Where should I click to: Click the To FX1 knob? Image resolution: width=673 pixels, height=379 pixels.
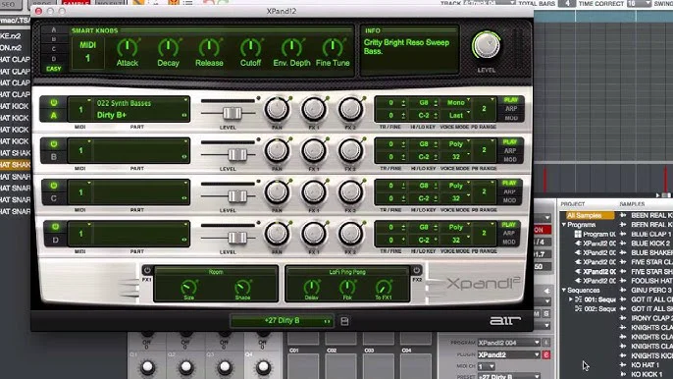coord(384,287)
